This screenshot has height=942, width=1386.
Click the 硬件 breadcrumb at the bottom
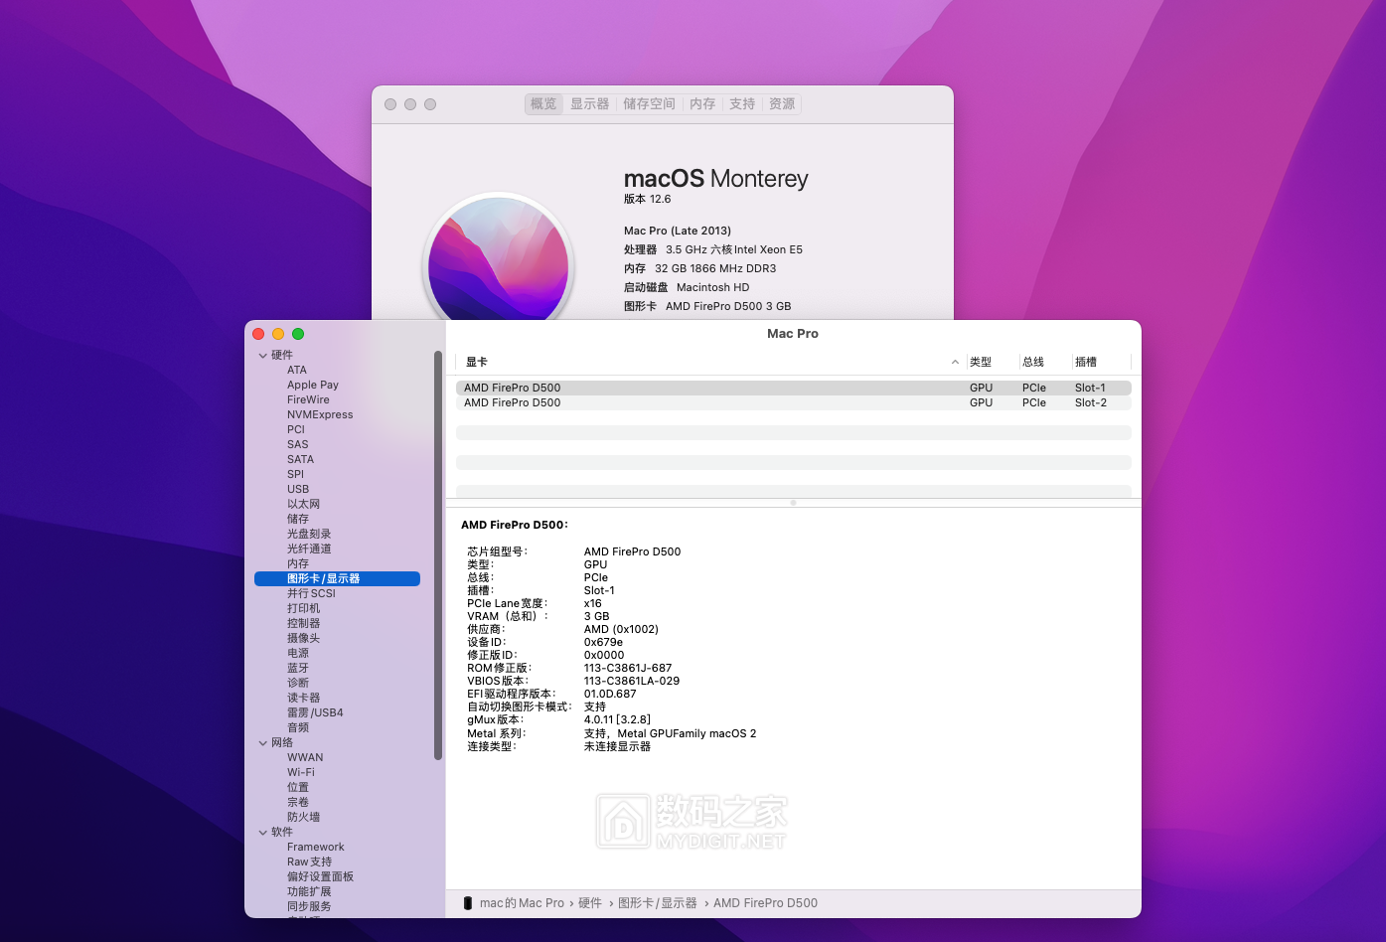click(x=588, y=902)
